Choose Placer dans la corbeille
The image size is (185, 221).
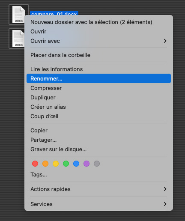[98, 55]
